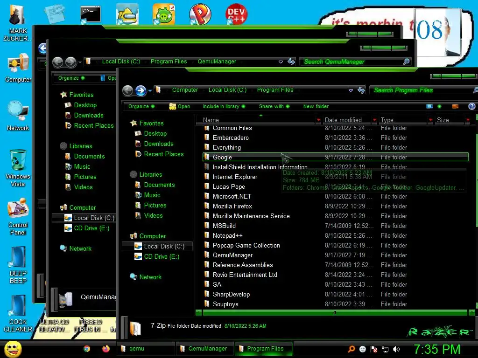The height and width of the screenshot is (358, 478).
Task: Select the QemuManager folder in list
Action: pyautogui.click(x=232, y=255)
